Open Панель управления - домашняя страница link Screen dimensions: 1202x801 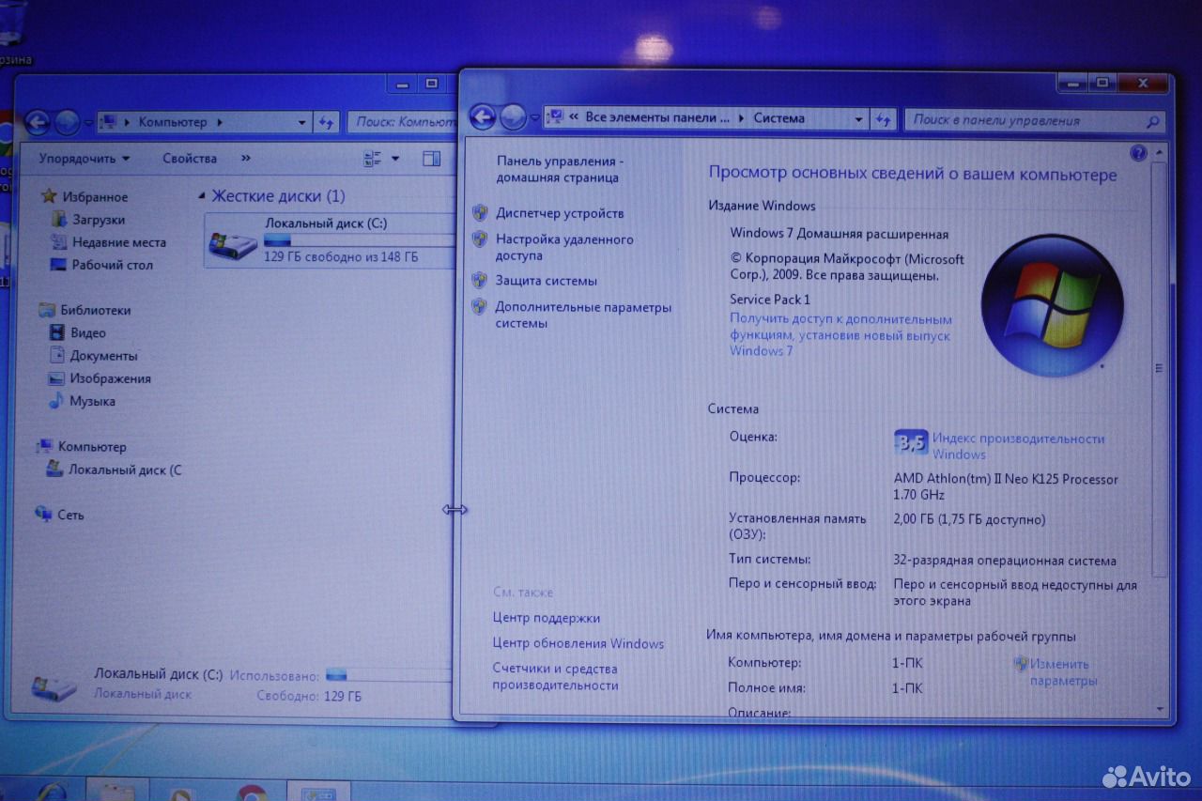(x=561, y=169)
